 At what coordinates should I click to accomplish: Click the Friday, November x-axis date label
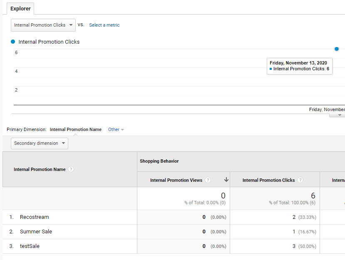click(327, 109)
